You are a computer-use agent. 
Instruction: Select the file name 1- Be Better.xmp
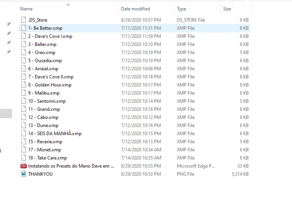click(x=45, y=28)
